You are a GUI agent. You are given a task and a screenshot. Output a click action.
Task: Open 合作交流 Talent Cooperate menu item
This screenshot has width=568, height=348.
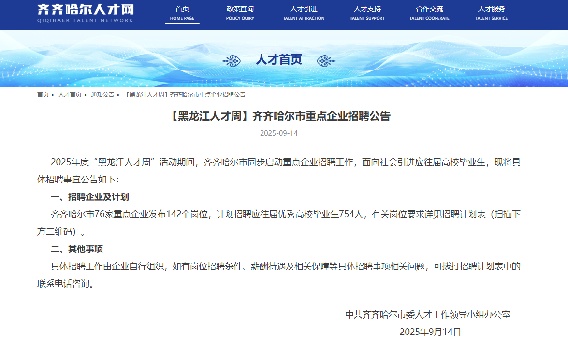pos(429,13)
